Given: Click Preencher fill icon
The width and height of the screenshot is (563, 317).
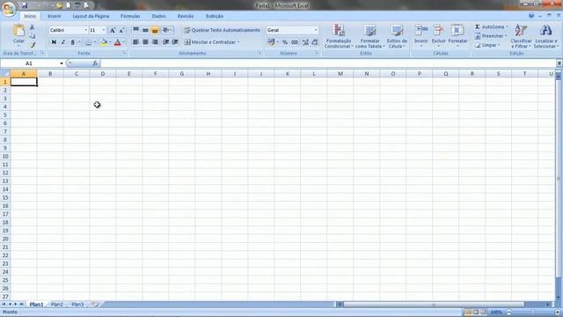Looking at the screenshot, I should 478,36.
